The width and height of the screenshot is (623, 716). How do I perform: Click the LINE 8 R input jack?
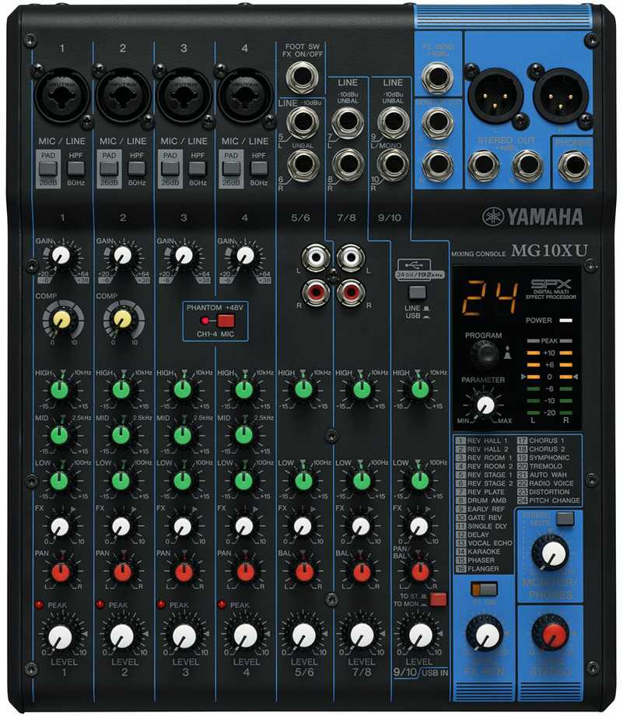pyautogui.click(x=347, y=164)
